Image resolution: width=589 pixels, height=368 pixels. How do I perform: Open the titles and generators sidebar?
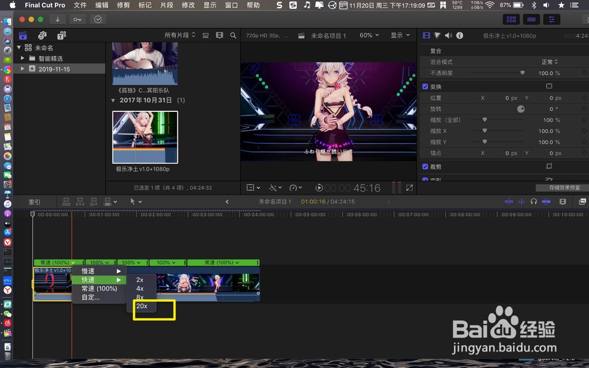[x=62, y=35]
